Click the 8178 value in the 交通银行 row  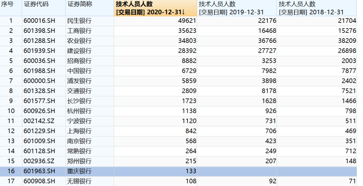pyautogui.click(x=269, y=91)
